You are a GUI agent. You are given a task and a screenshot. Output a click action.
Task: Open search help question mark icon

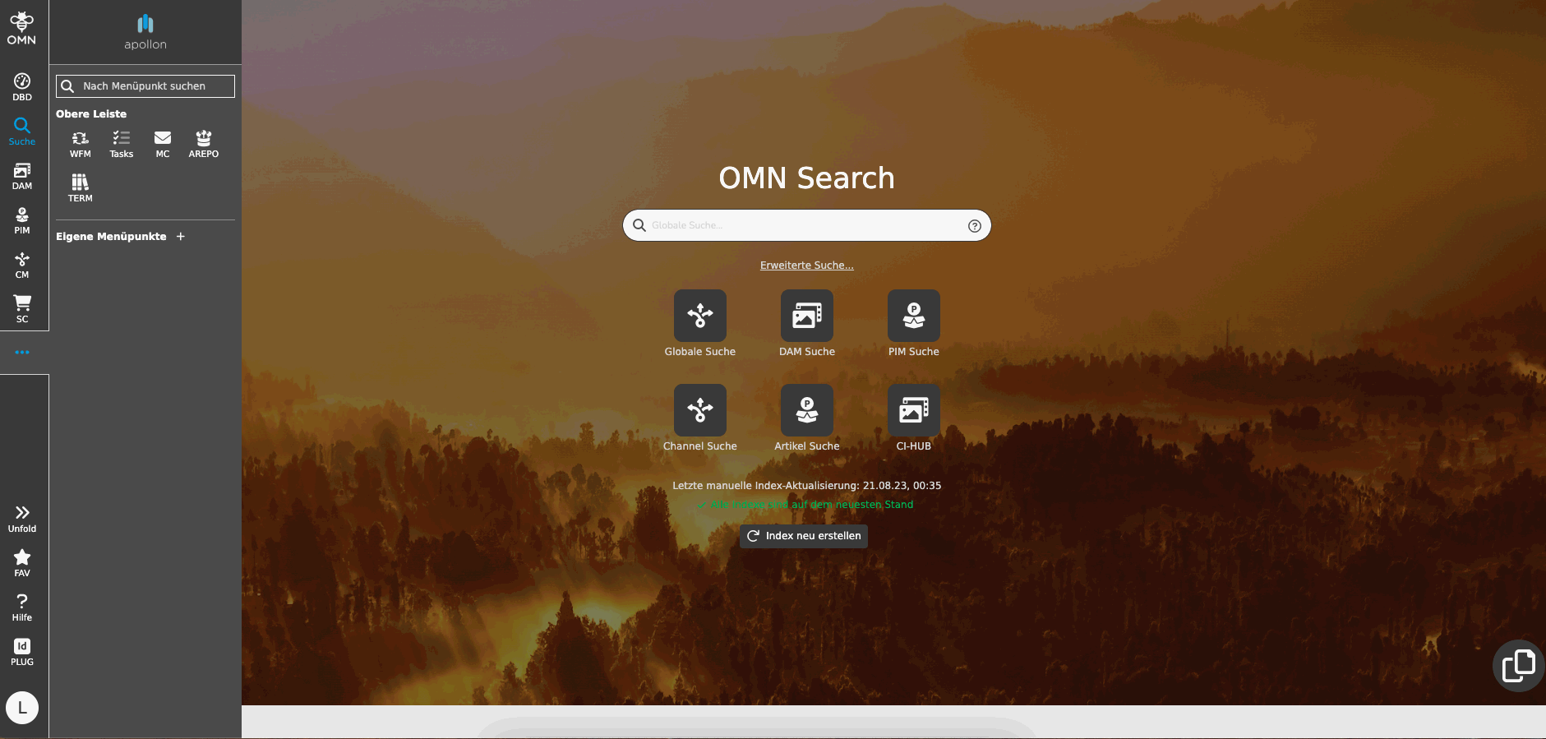pyautogui.click(x=975, y=226)
